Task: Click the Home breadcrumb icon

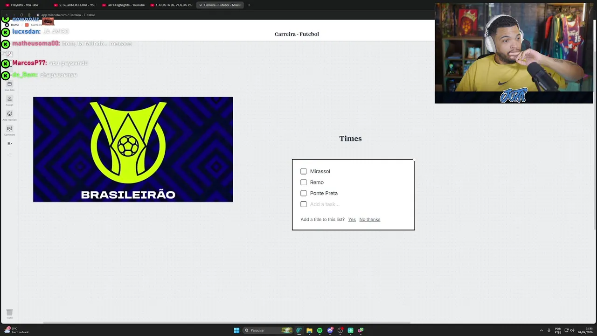Action: (7, 25)
